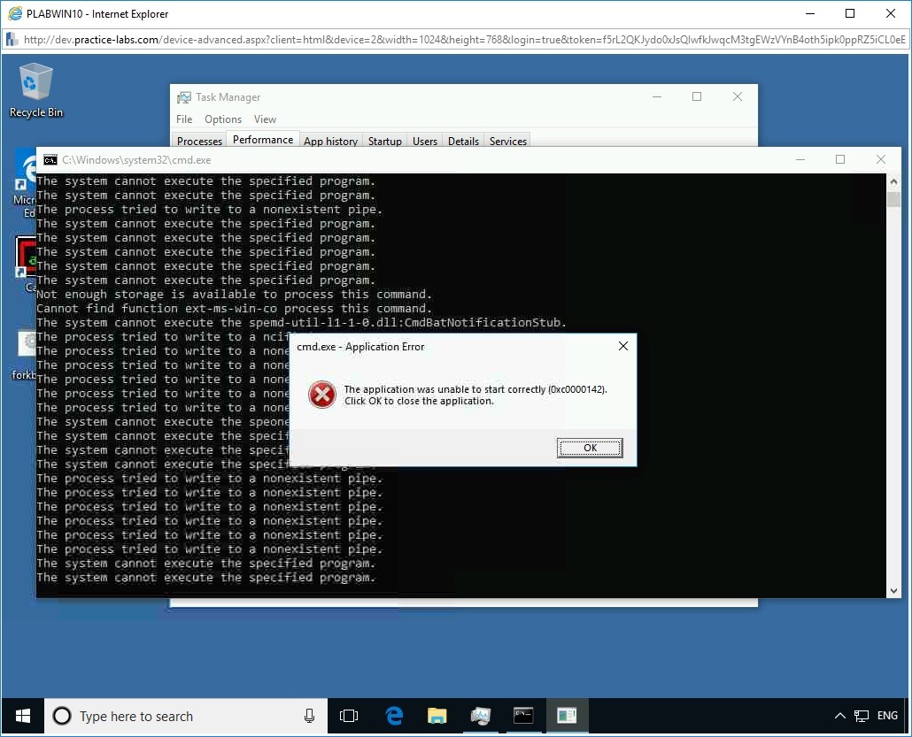The height and width of the screenshot is (737, 912).
Task: Open Microsoft Edge from the taskbar
Action: pos(392,716)
